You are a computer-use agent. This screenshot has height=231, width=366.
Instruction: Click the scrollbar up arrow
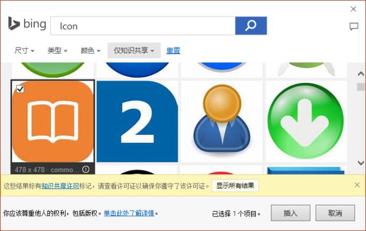coord(361,74)
